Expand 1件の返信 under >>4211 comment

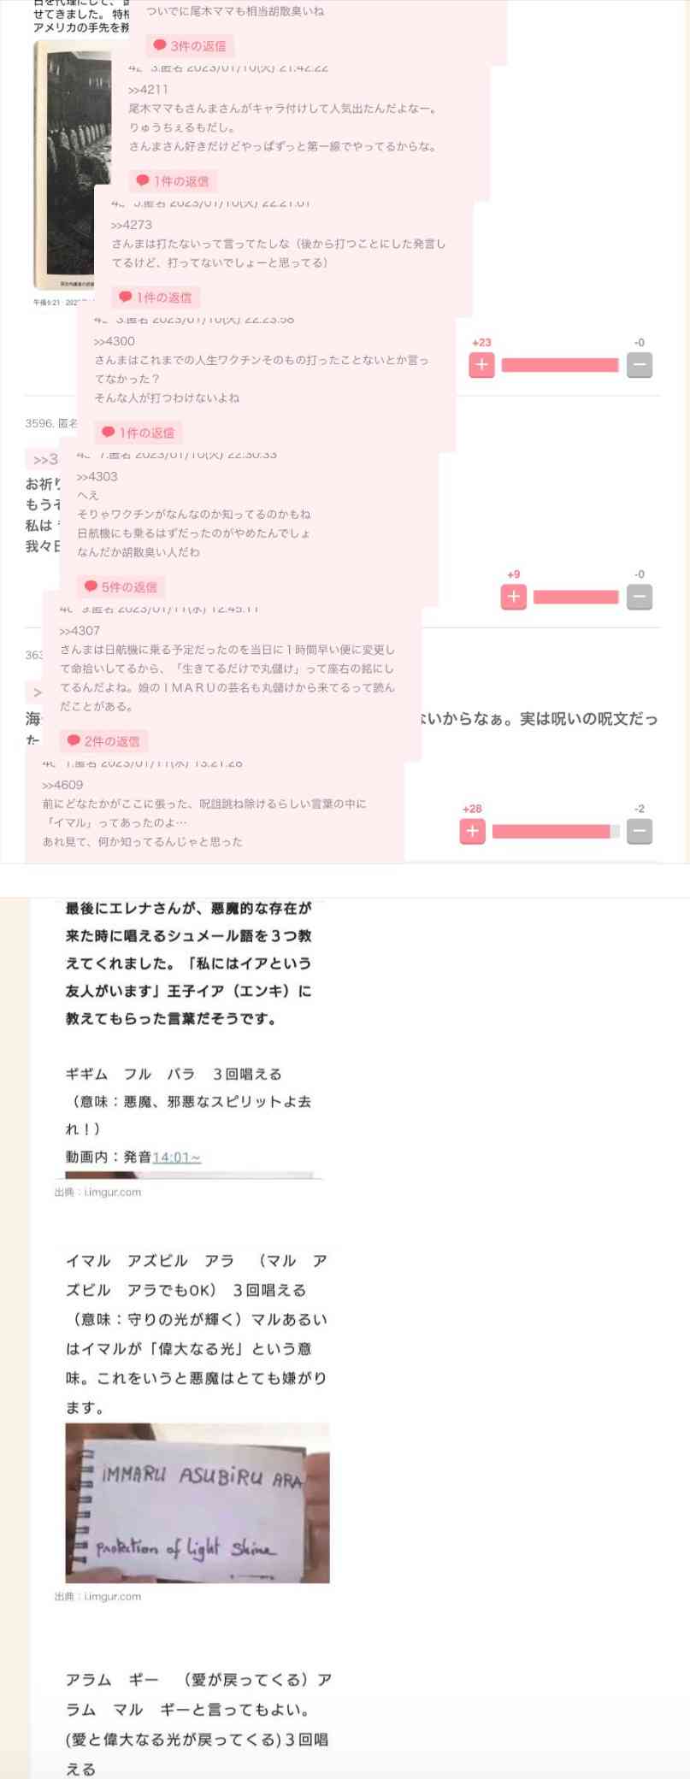click(173, 181)
